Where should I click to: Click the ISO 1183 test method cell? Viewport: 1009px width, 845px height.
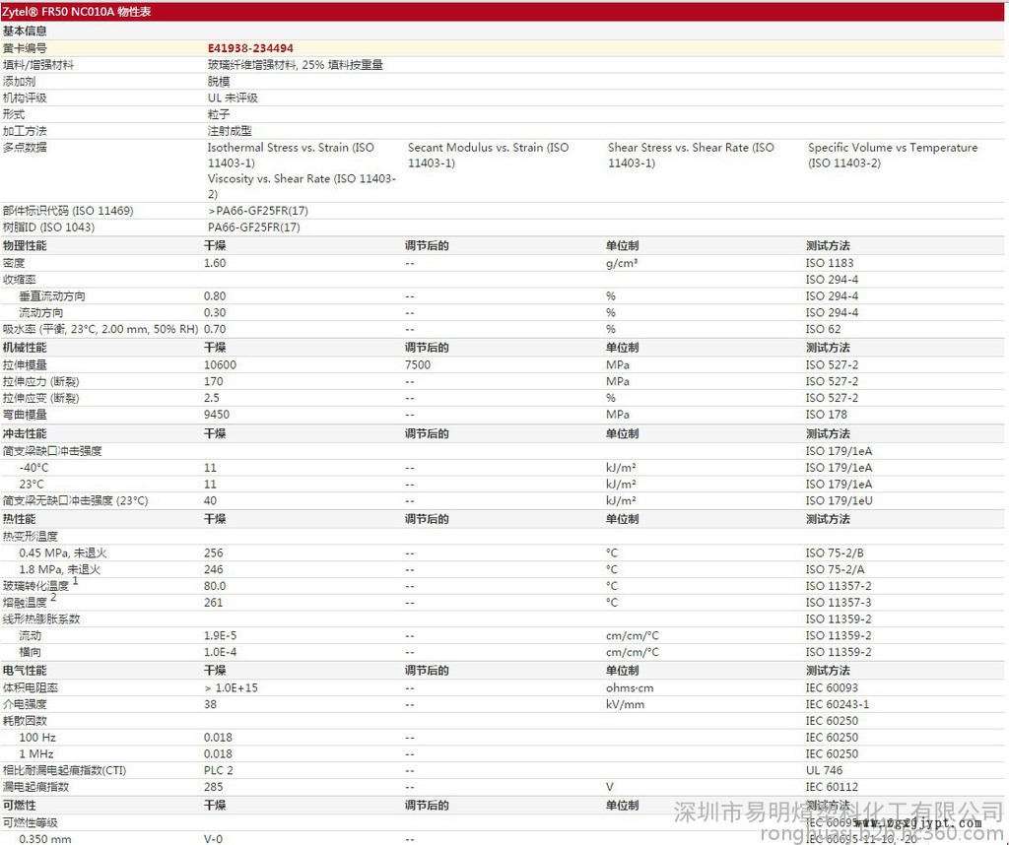point(830,263)
